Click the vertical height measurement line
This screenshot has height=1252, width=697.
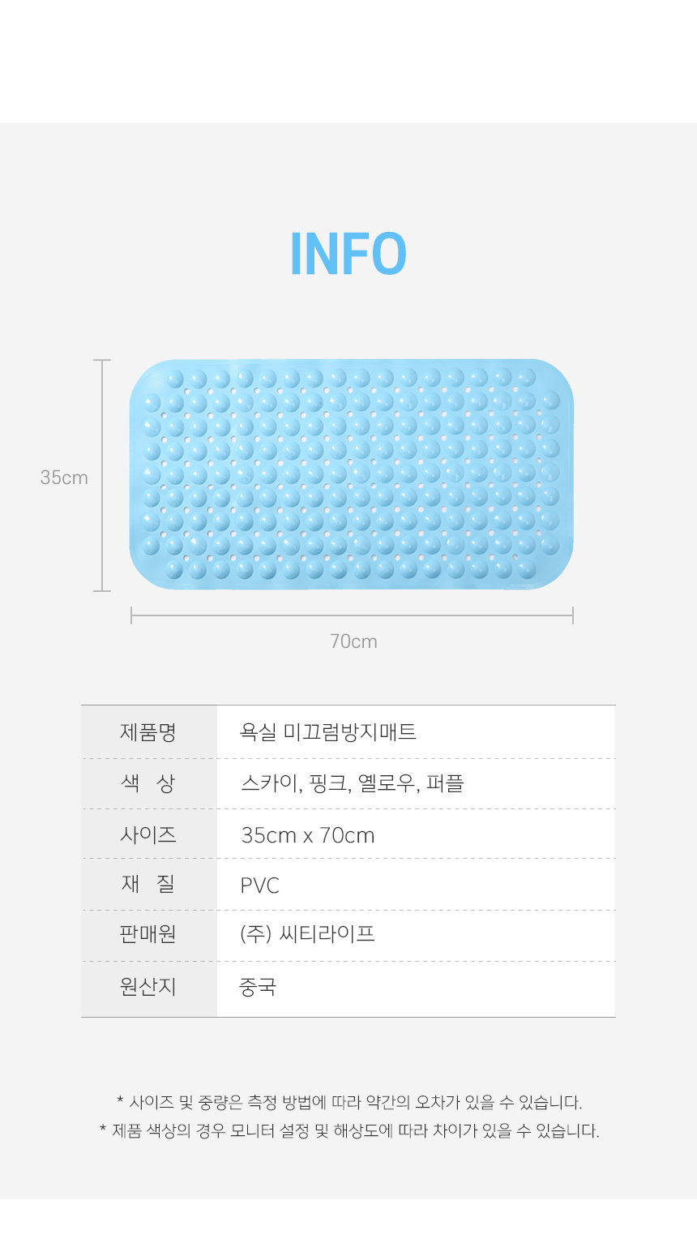coord(102,475)
